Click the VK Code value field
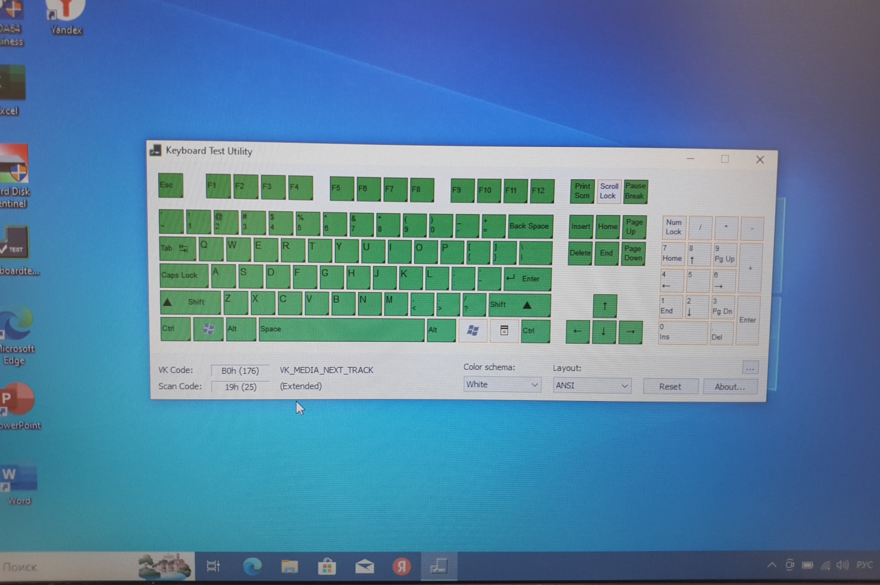This screenshot has height=585, width=880. click(240, 370)
